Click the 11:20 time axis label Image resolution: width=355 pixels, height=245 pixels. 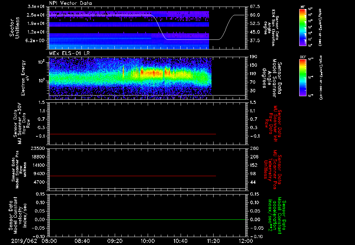click(213, 241)
